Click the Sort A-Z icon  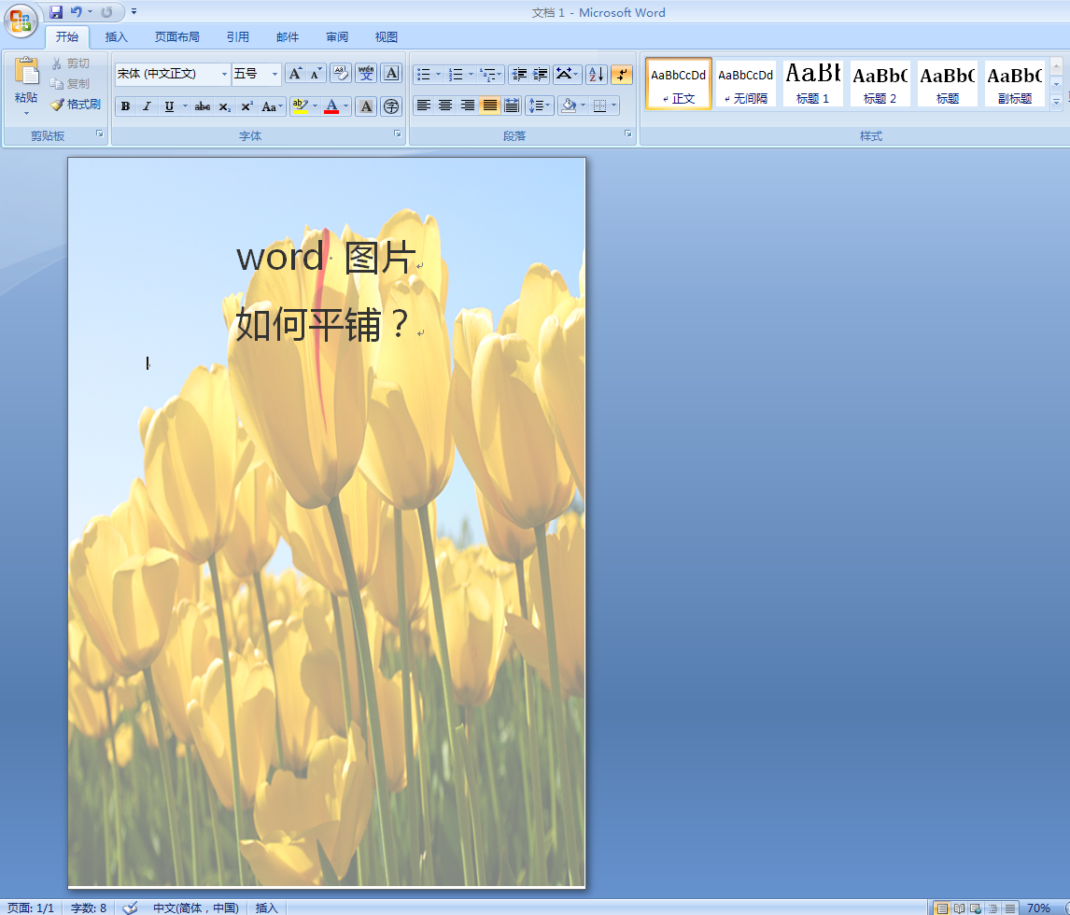597,74
